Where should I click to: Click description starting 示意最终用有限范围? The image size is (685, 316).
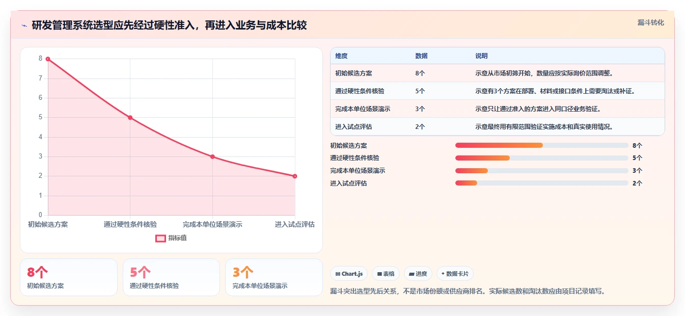click(544, 127)
